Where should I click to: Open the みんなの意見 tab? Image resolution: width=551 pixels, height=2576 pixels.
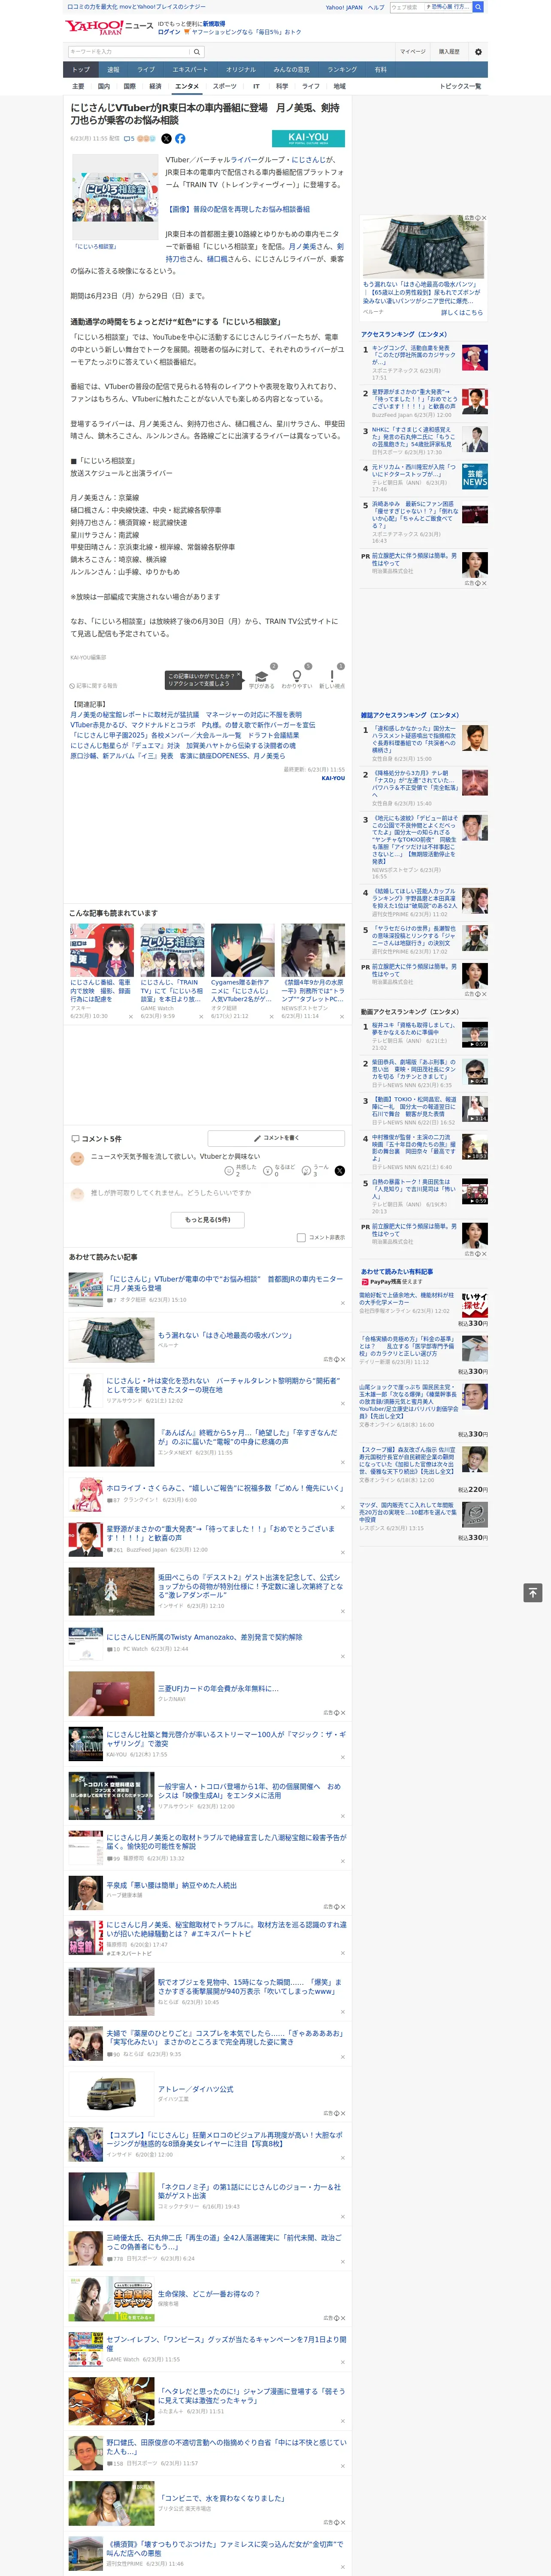(x=292, y=70)
